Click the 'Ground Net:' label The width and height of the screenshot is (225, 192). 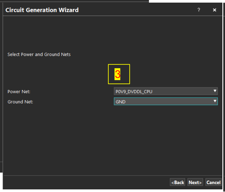(x=20, y=102)
